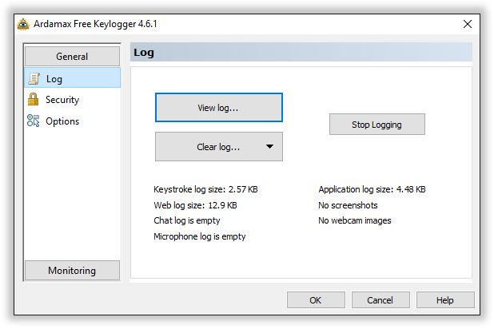Click the Ardamax keylogger title bar icon
494x329 pixels.
click(23, 24)
